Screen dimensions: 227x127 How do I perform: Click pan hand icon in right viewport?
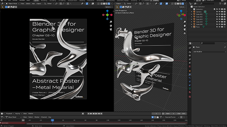[x=184, y=26]
